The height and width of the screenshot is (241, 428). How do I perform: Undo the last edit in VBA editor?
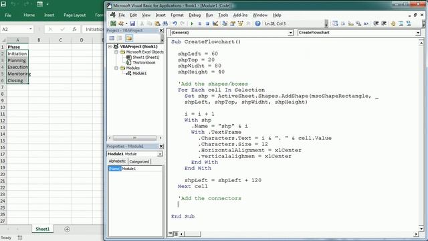[175, 24]
